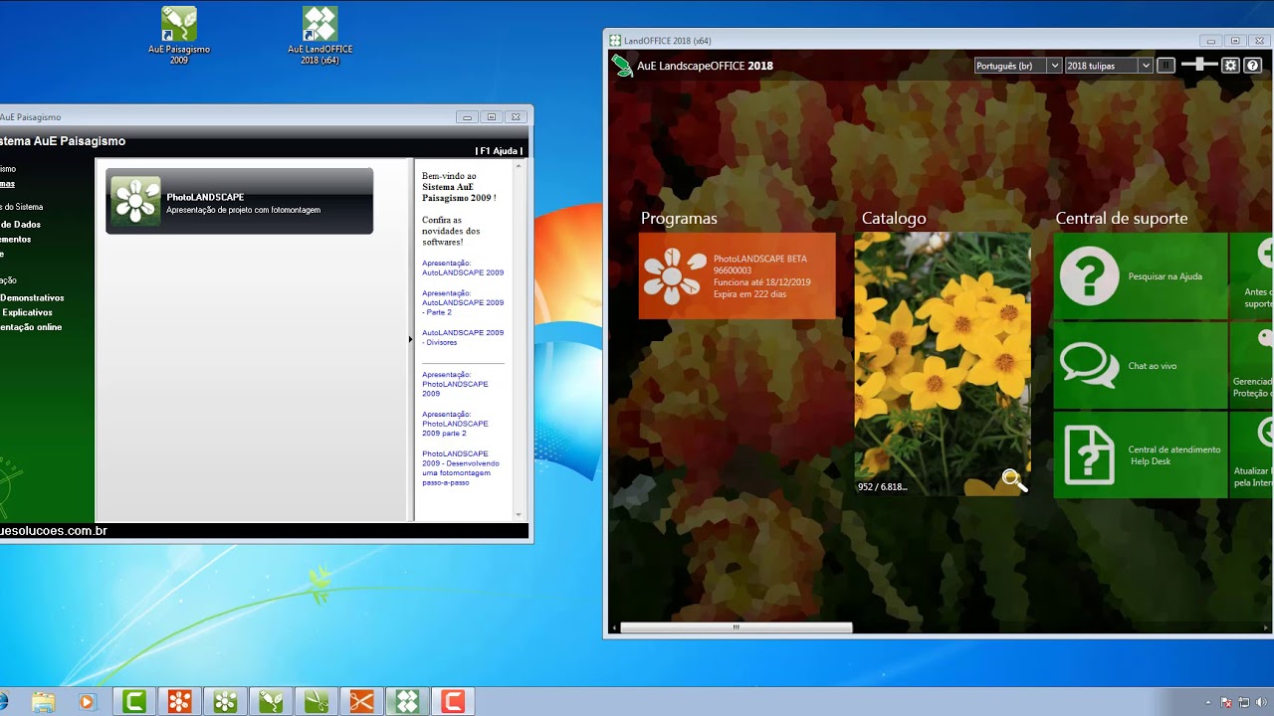Viewport: 1274px width, 716px height.
Task: Click catalog counter text 952 / 6.818
Action: coord(882,487)
